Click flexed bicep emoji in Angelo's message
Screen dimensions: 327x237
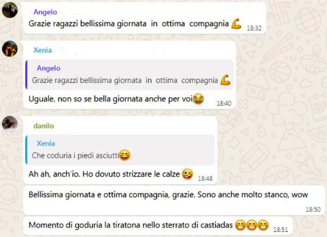pos(236,24)
